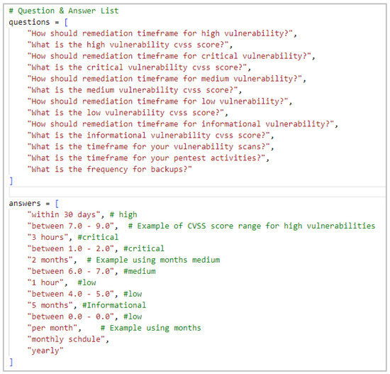Click the closing bracket of answers list
Image resolution: width=390 pixels, height=374 pixels.
pyautogui.click(x=11, y=362)
